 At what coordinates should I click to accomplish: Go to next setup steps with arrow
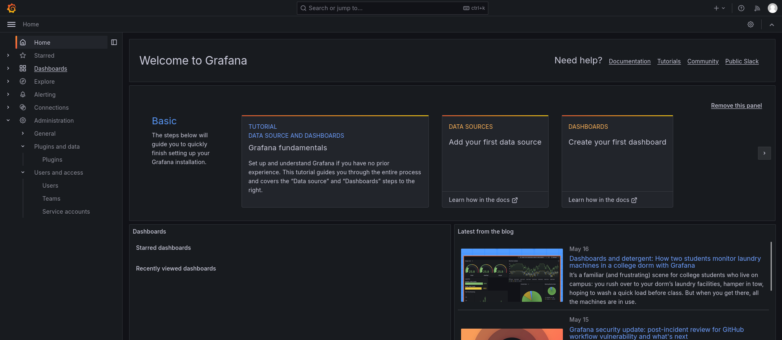pos(764,153)
